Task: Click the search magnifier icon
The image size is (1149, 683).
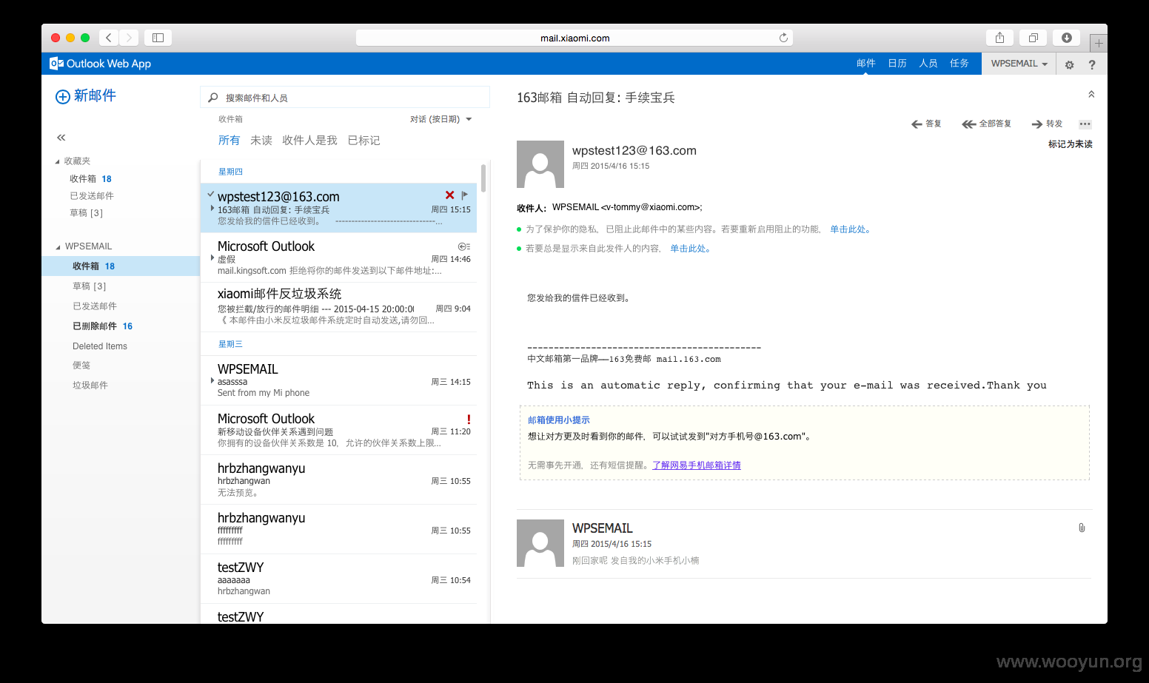Action: pyautogui.click(x=213, y=98)
